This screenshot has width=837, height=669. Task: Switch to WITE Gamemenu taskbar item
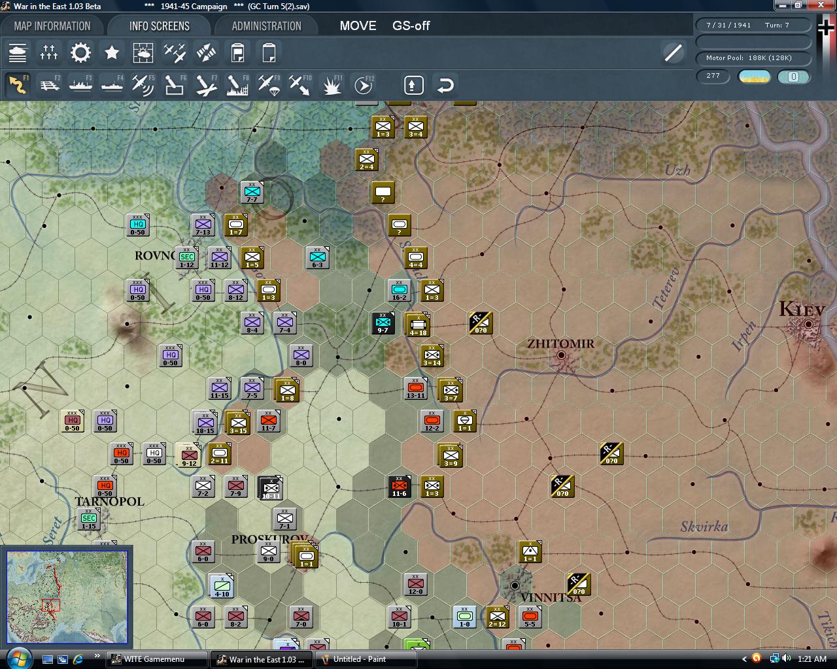tap(157, 659)
